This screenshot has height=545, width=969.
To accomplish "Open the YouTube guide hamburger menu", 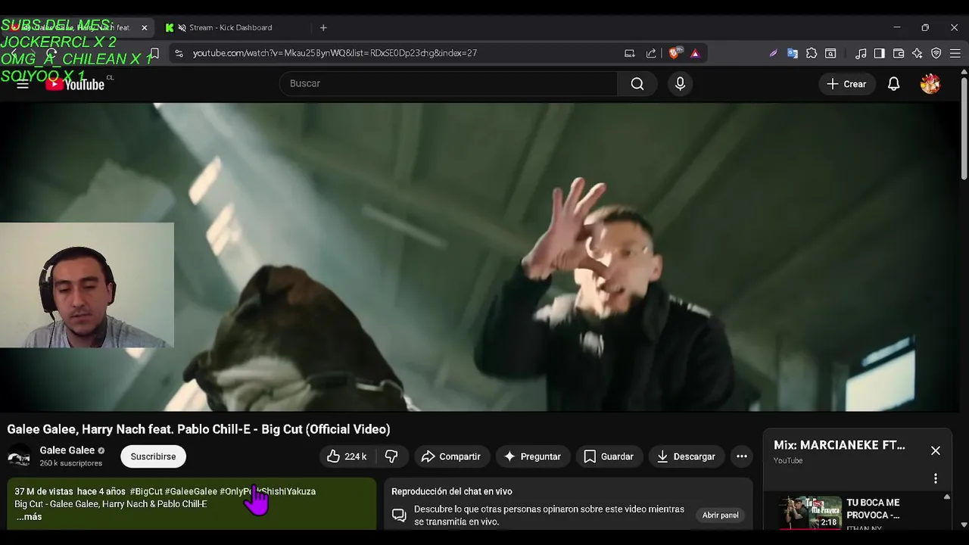I will click(x=23, y=84).
